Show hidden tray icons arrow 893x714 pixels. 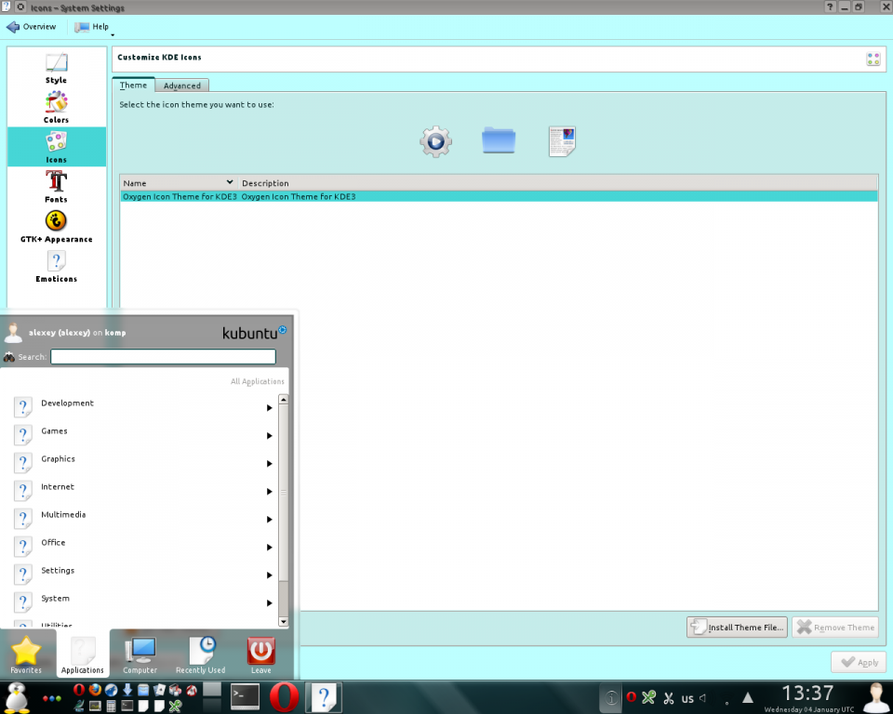click(747, 697)
